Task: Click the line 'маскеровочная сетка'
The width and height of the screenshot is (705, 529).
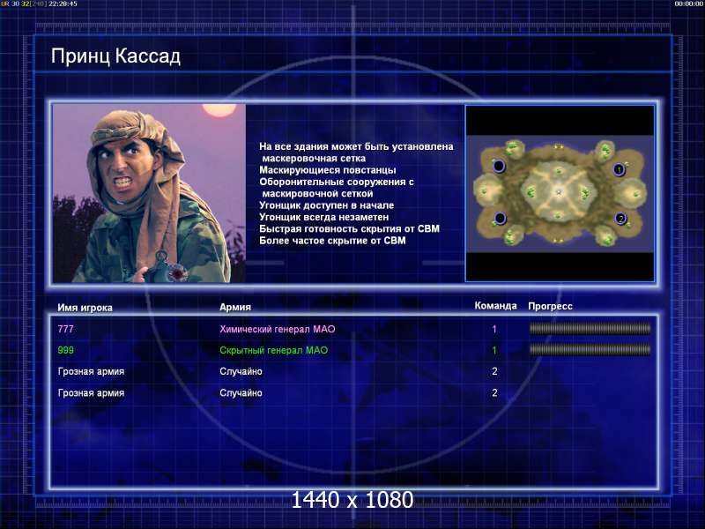Action: [x=314, y=159]
